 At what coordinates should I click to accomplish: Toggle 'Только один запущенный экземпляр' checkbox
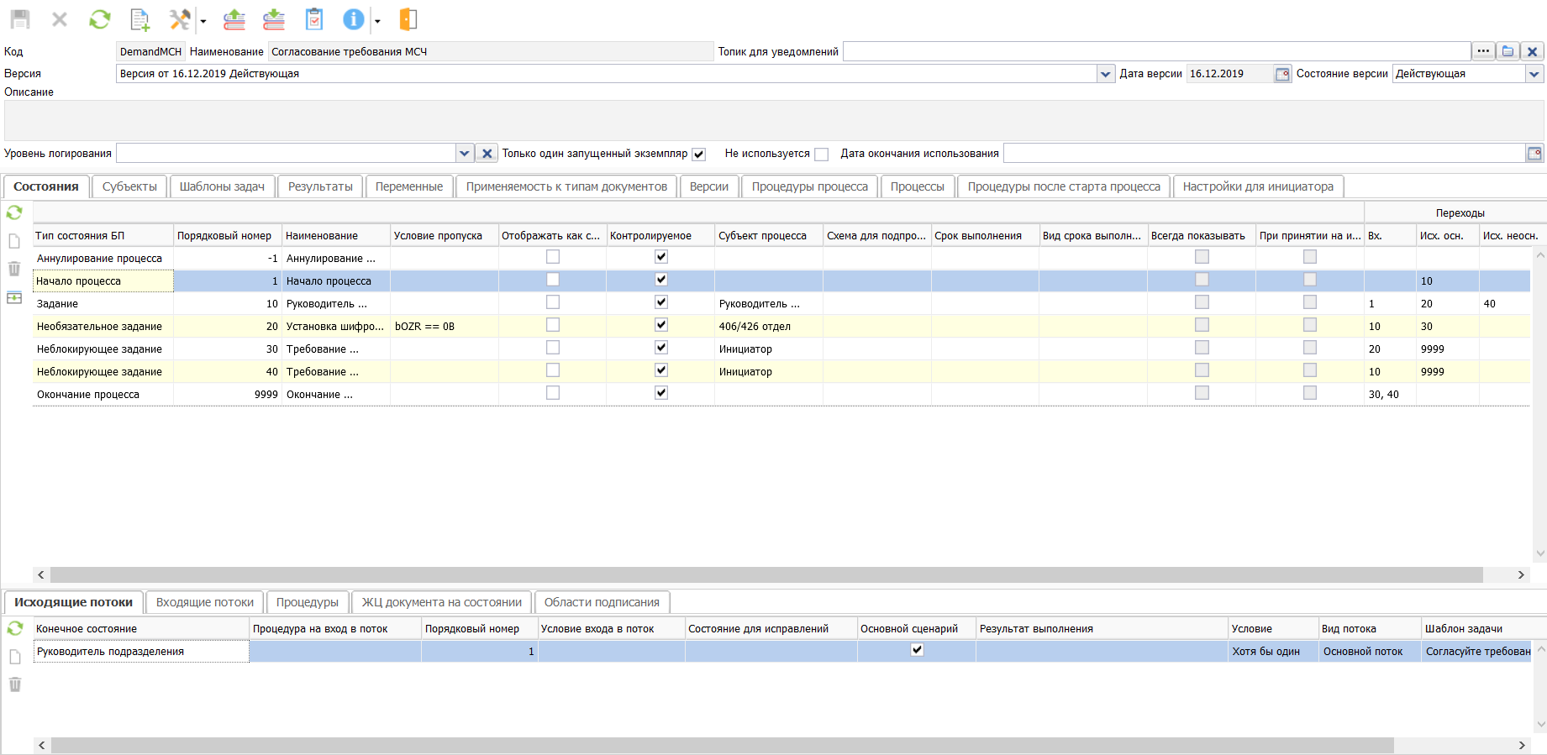coord(698,155)
